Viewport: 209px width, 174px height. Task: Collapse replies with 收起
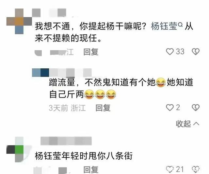[187, 124]
